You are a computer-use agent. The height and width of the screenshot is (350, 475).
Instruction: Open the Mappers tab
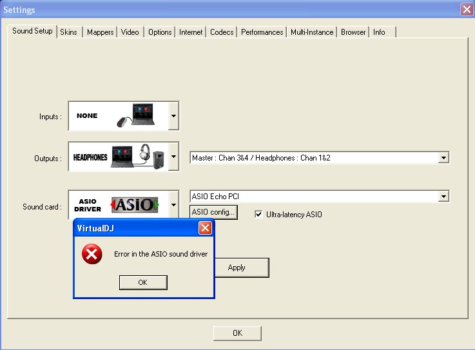click(x=101, y=32)
